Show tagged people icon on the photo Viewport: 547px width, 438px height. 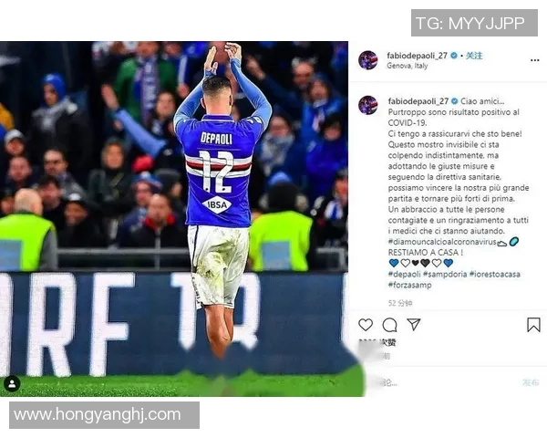coord(12,384)
